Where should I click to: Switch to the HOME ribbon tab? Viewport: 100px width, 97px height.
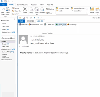(x=11, y=5)
